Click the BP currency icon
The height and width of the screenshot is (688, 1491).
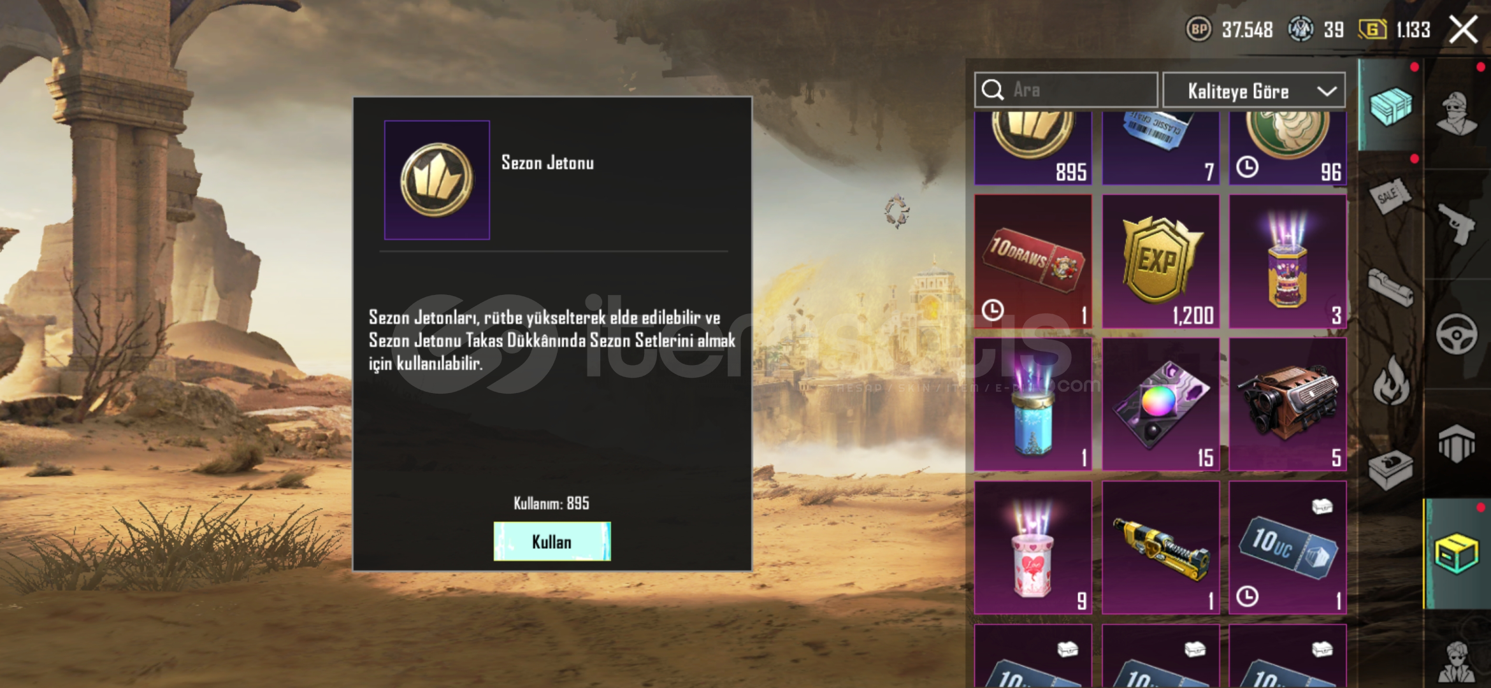pos(1199,29)
